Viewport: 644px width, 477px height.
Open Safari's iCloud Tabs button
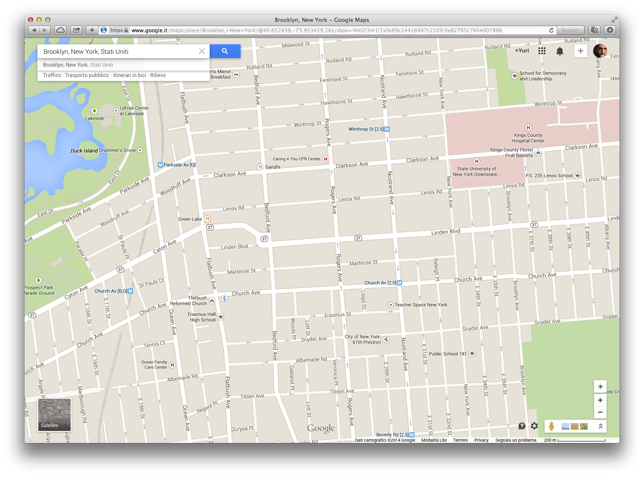pos(61,30)
